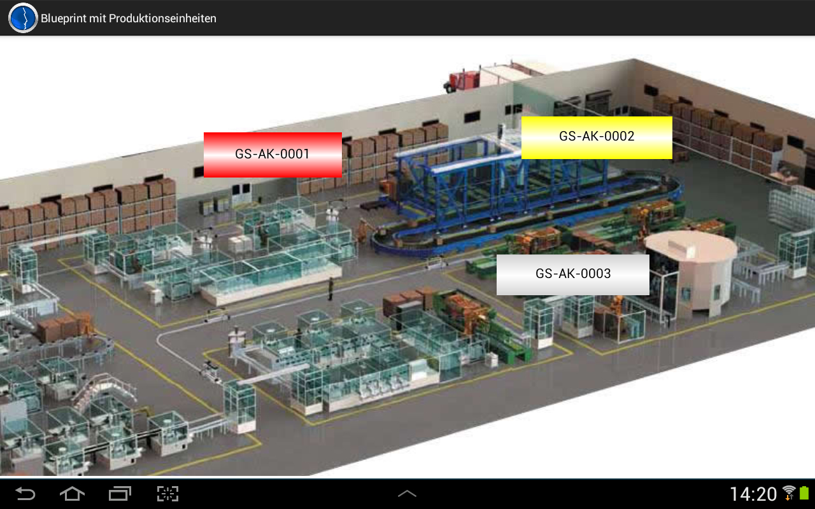Select the yellow GS-AK-0002 unit label
Viewport: 815px width, 509px height.
[x=597, y=137]
